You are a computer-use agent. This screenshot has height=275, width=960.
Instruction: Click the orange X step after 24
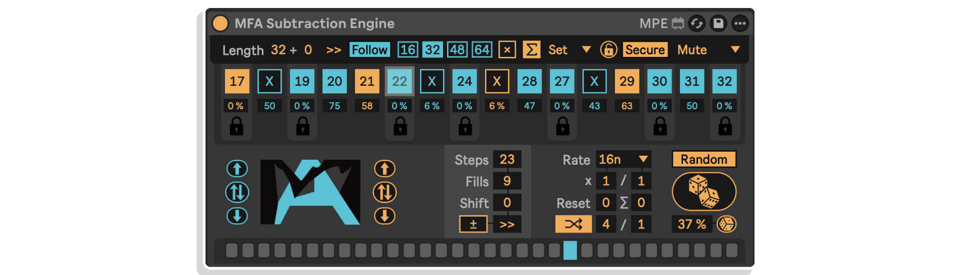[497, 81]
